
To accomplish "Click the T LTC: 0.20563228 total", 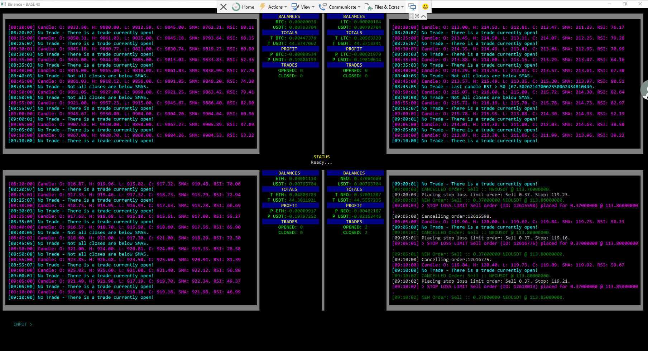I will [x=358, y=38].
